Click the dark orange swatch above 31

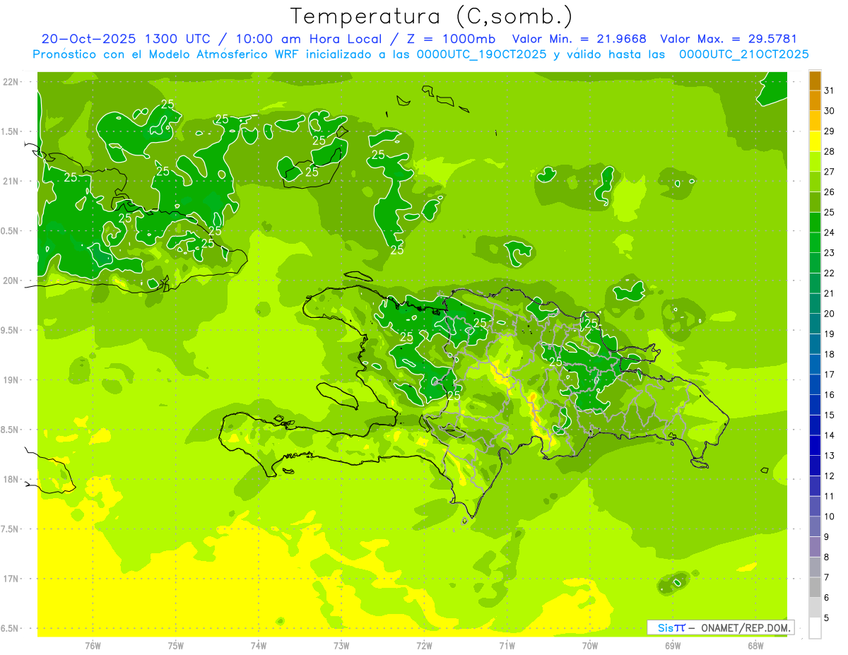pyautogui.click(x=815, y=80)
